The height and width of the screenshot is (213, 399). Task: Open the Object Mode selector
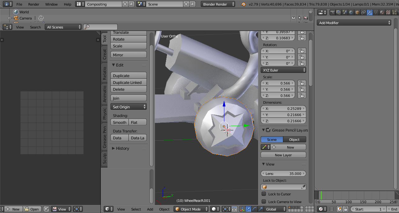(191, 209)
